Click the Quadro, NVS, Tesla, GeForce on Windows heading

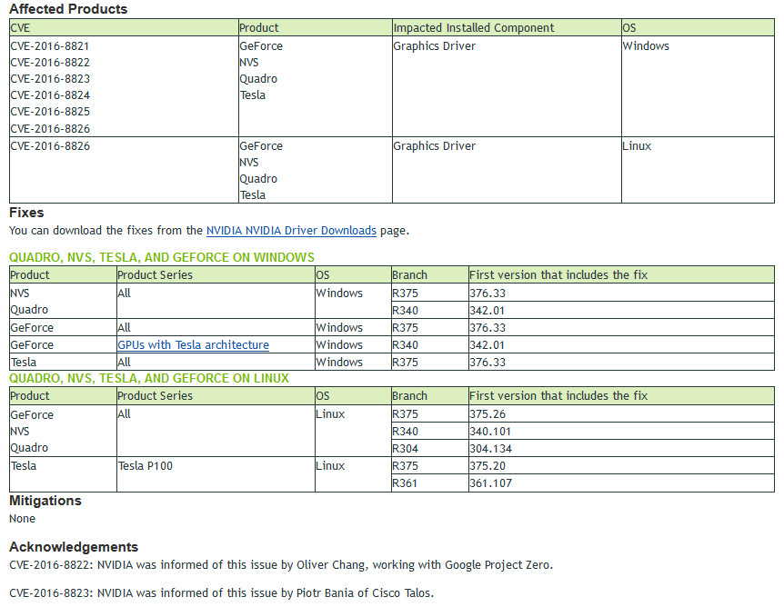(x=162, y=257)
